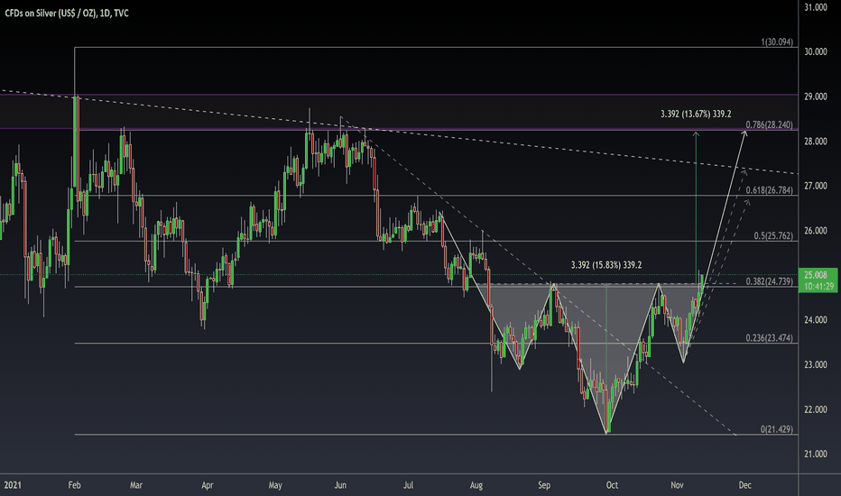Click the countdown timer 10:41:29

[x=818, y=287]
